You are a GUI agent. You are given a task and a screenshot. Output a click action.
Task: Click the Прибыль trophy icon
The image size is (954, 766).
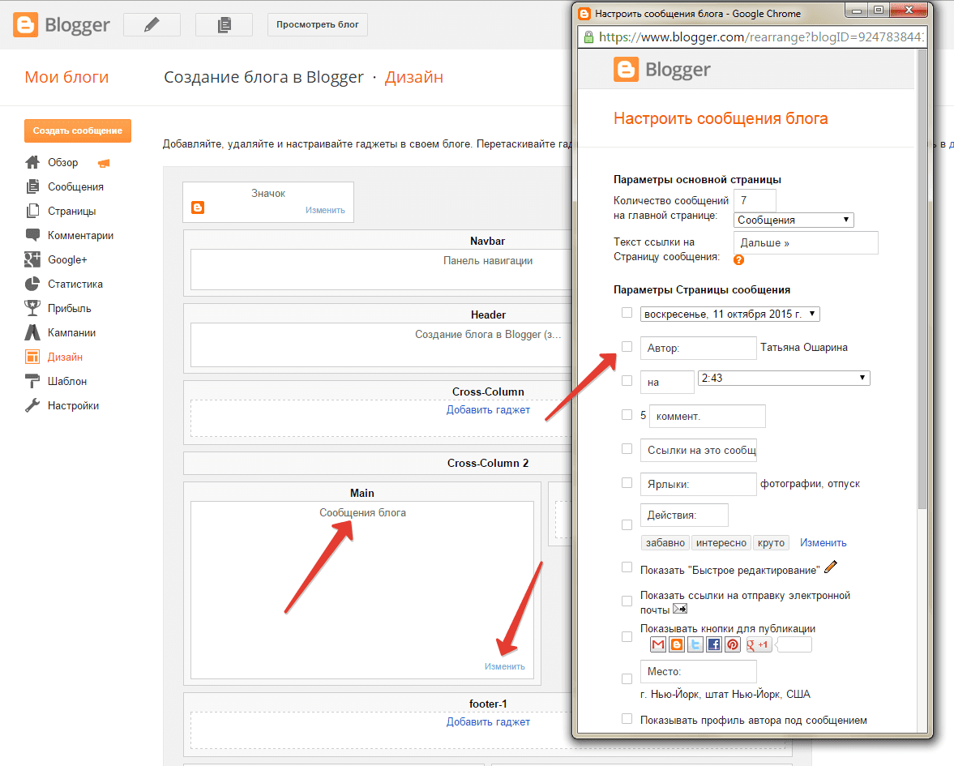(x=32, y=309)
